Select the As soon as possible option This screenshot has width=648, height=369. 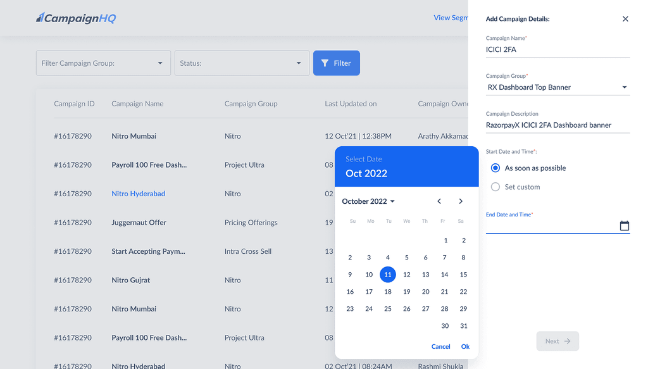point(495,168)
